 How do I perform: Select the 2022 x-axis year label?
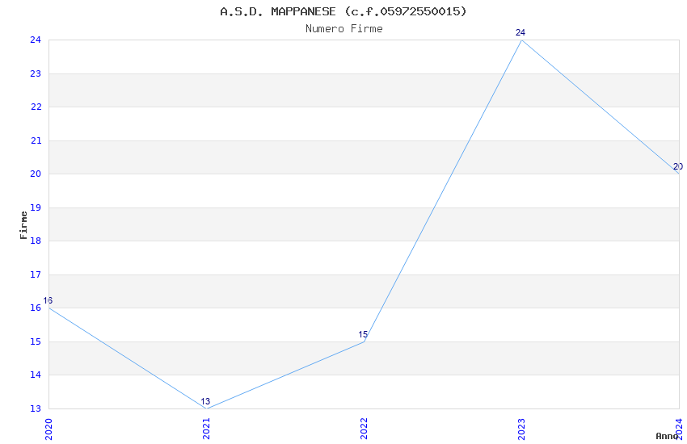(x=364, y=429)
